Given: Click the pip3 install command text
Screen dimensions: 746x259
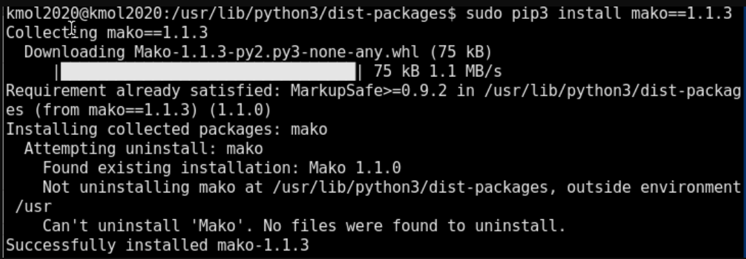Looking at the screenshot, I should (599, 13).
